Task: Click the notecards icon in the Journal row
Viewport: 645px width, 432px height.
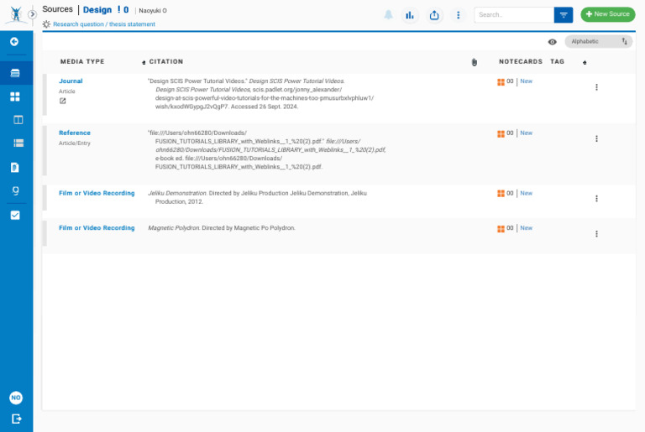Action: 501,82
